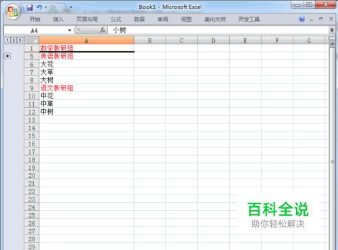The width and height of the screenshot is (338, 250).
Task: Open the 公式 ribbon tab
Action: click(116, 20)
